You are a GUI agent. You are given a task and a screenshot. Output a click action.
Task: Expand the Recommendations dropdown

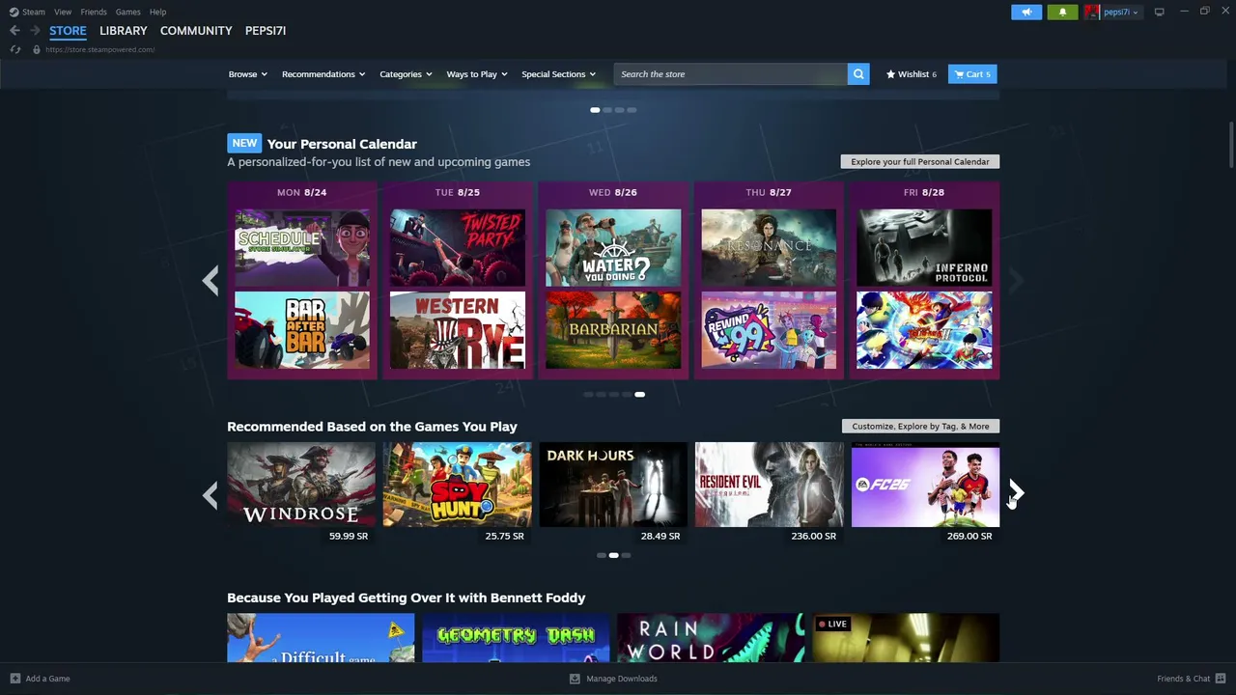(x=323, y=74)
